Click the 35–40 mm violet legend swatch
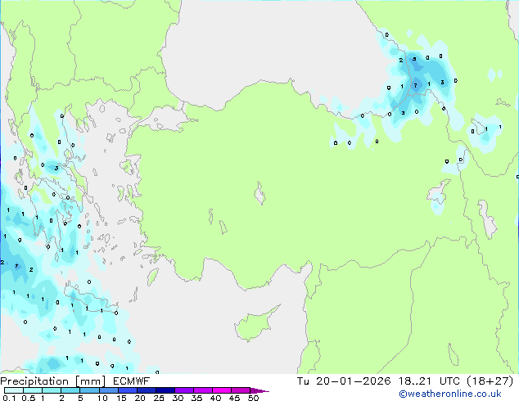 click(202, 390)
